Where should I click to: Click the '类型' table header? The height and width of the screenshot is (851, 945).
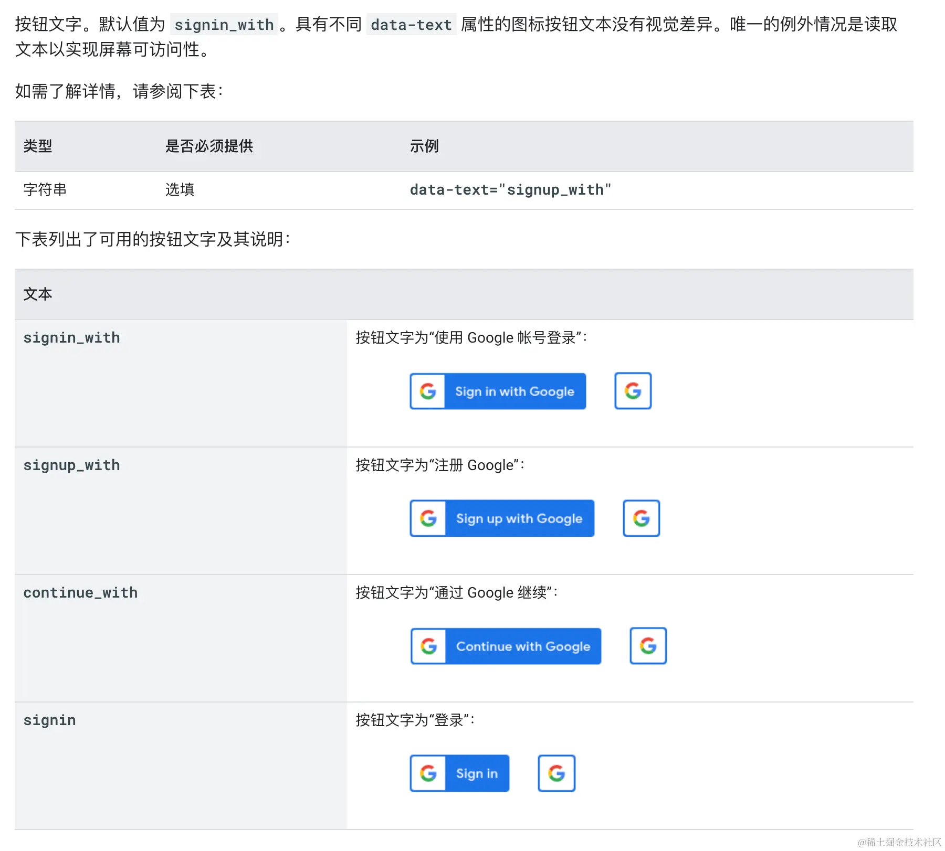(x=38, y=146)
